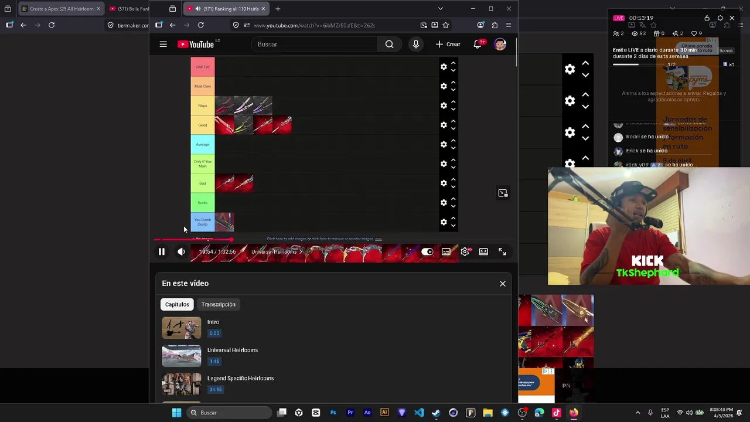Click the 1:46 timestamp badge
The width and height of the screenshot is (750, 422).
[214, 361]
